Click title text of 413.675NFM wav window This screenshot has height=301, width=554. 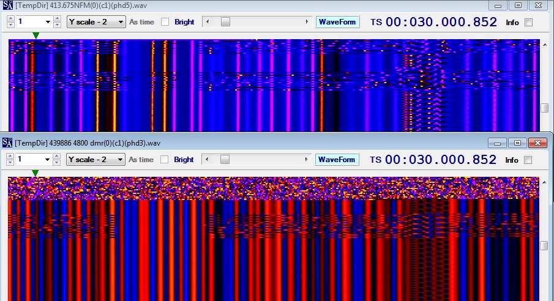(x=81, y=6)
